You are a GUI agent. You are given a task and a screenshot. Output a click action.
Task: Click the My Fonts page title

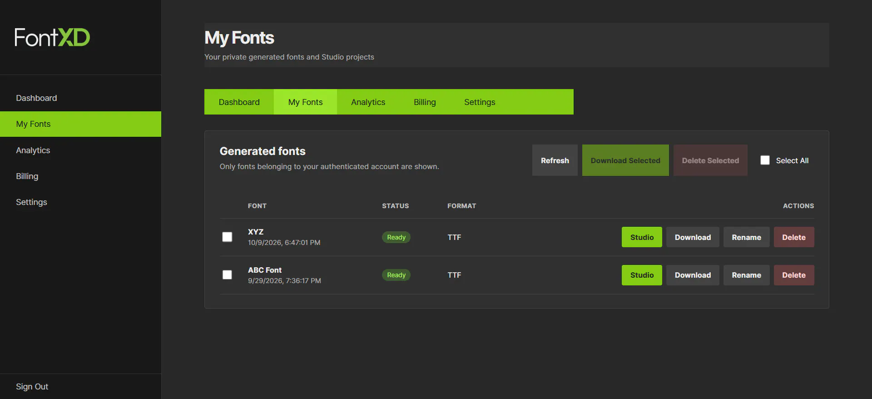239,38
